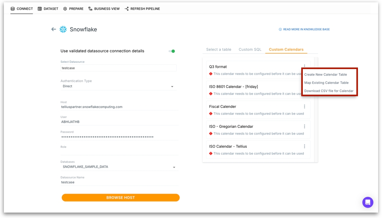Switch to the Select a table tab

click(219, 50)
